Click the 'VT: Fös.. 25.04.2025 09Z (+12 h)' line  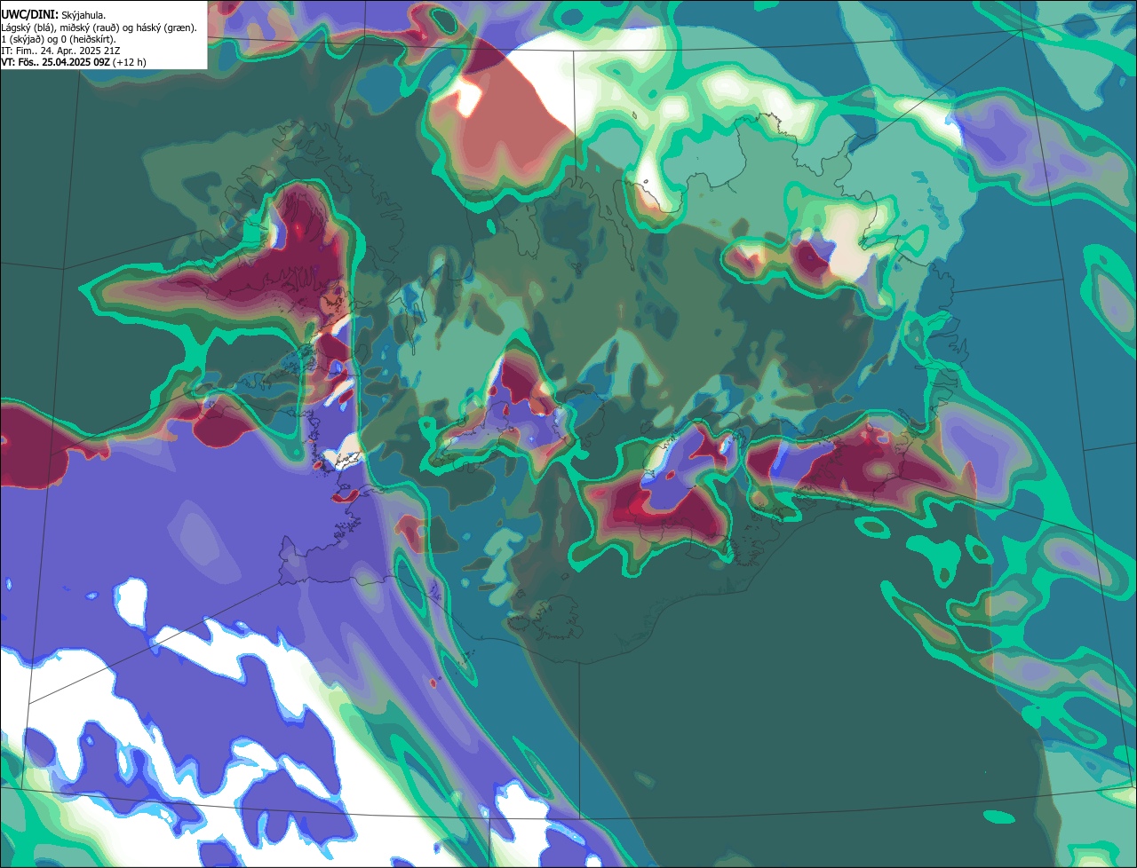click(74, 62)
